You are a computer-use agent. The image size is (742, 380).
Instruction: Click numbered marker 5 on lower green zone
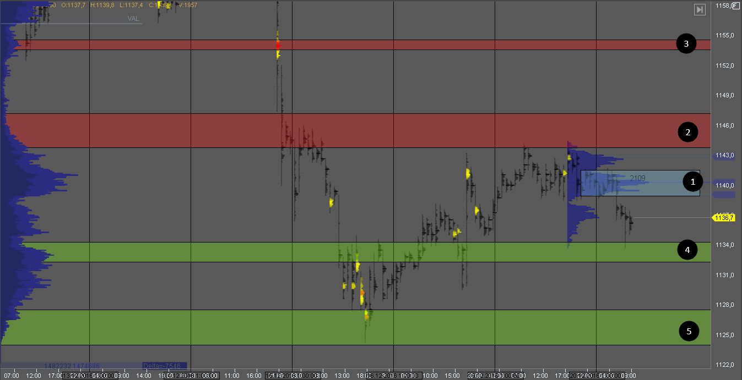tap(688, 331)
